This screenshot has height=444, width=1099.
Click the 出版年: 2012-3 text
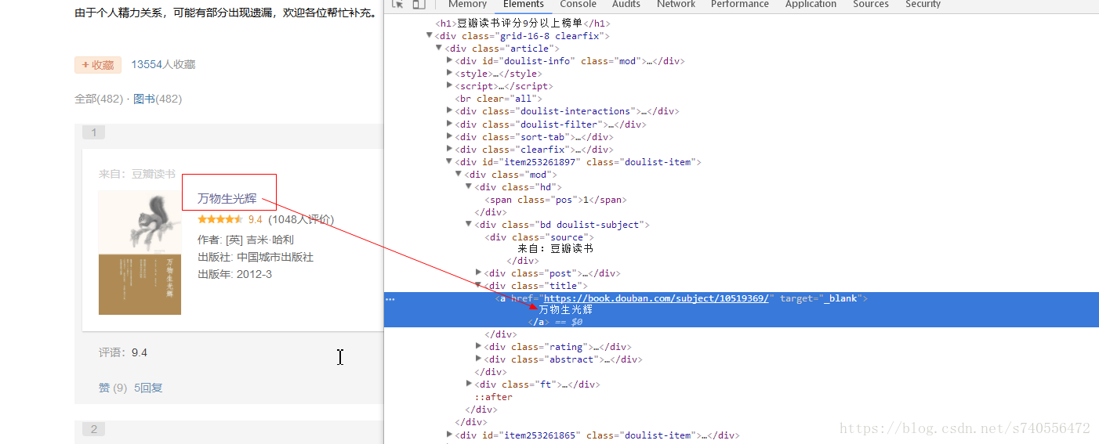(x=234, y=274)
